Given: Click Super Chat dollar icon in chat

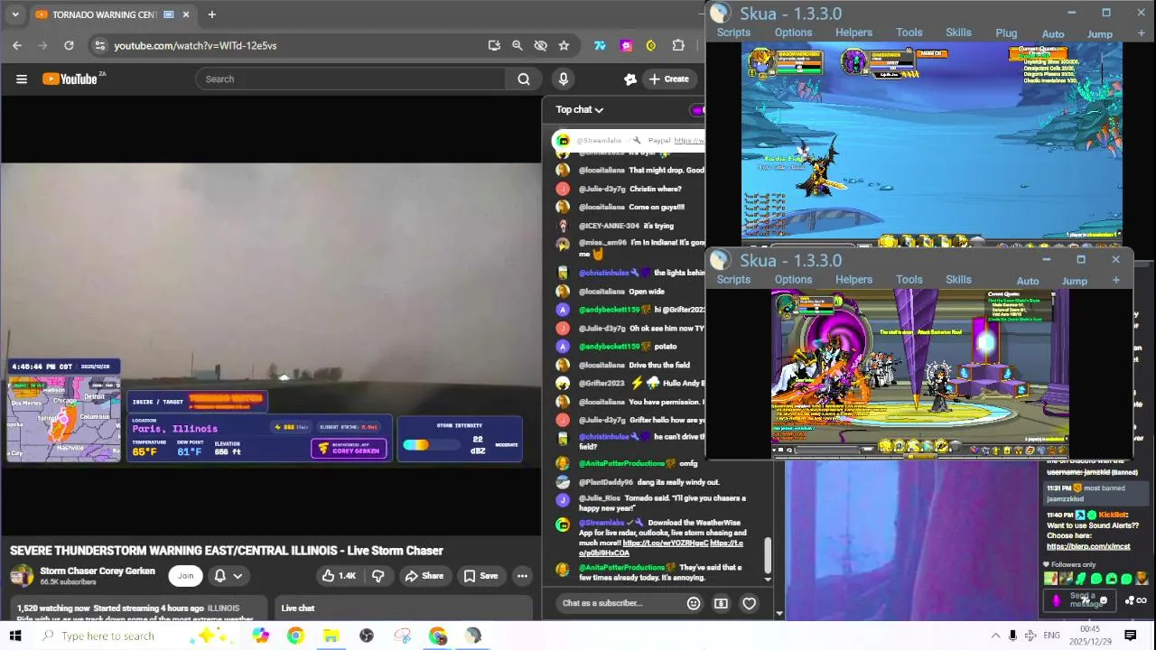Looking at the screenshot, I should point(721,603).
